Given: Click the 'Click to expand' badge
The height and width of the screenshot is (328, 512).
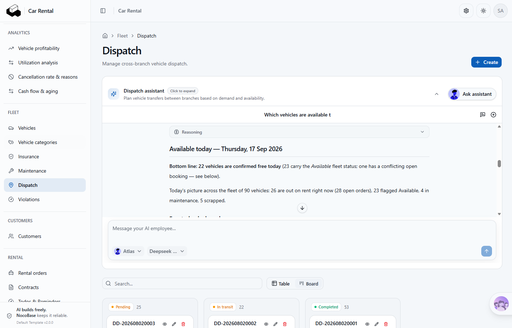Looking at the screenshot, I should [x=183, y=91].
